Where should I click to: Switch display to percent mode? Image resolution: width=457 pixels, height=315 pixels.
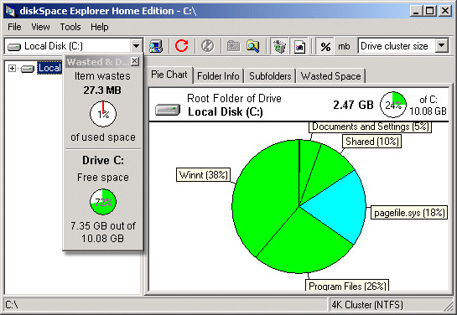click(325, 46)
